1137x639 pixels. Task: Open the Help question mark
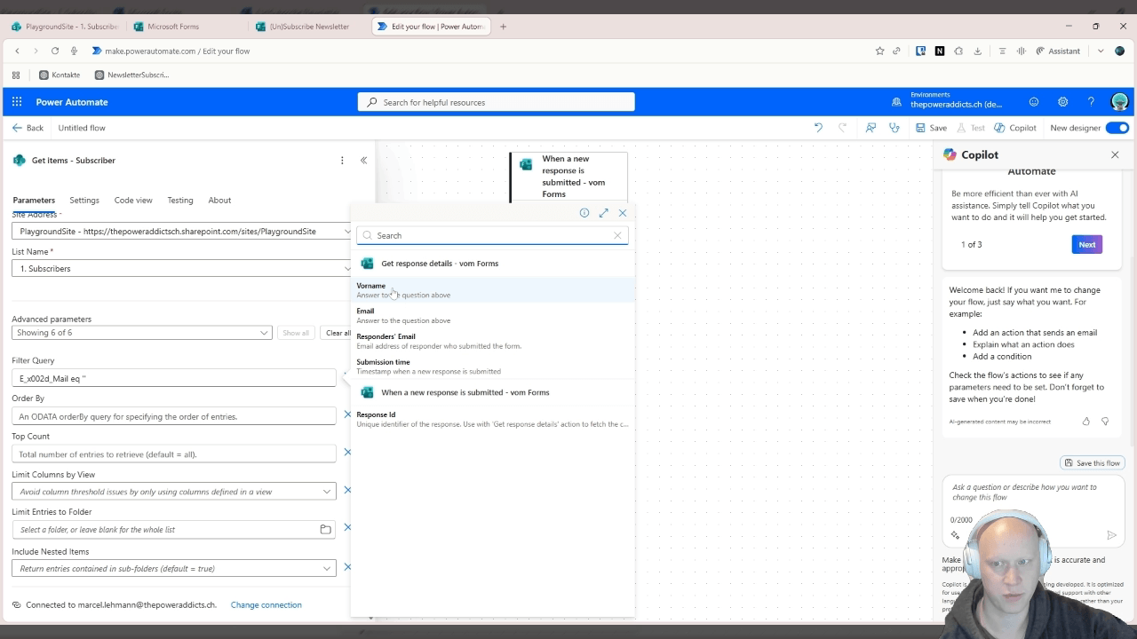coord(1091,102)
